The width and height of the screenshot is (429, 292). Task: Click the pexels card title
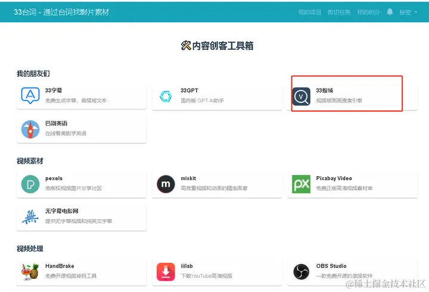54,178
